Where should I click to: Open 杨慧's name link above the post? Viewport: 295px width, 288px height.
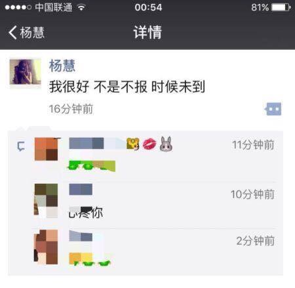pos(62,66)
